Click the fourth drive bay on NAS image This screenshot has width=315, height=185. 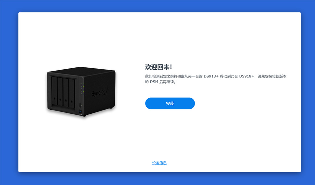[x=72, y=94]
